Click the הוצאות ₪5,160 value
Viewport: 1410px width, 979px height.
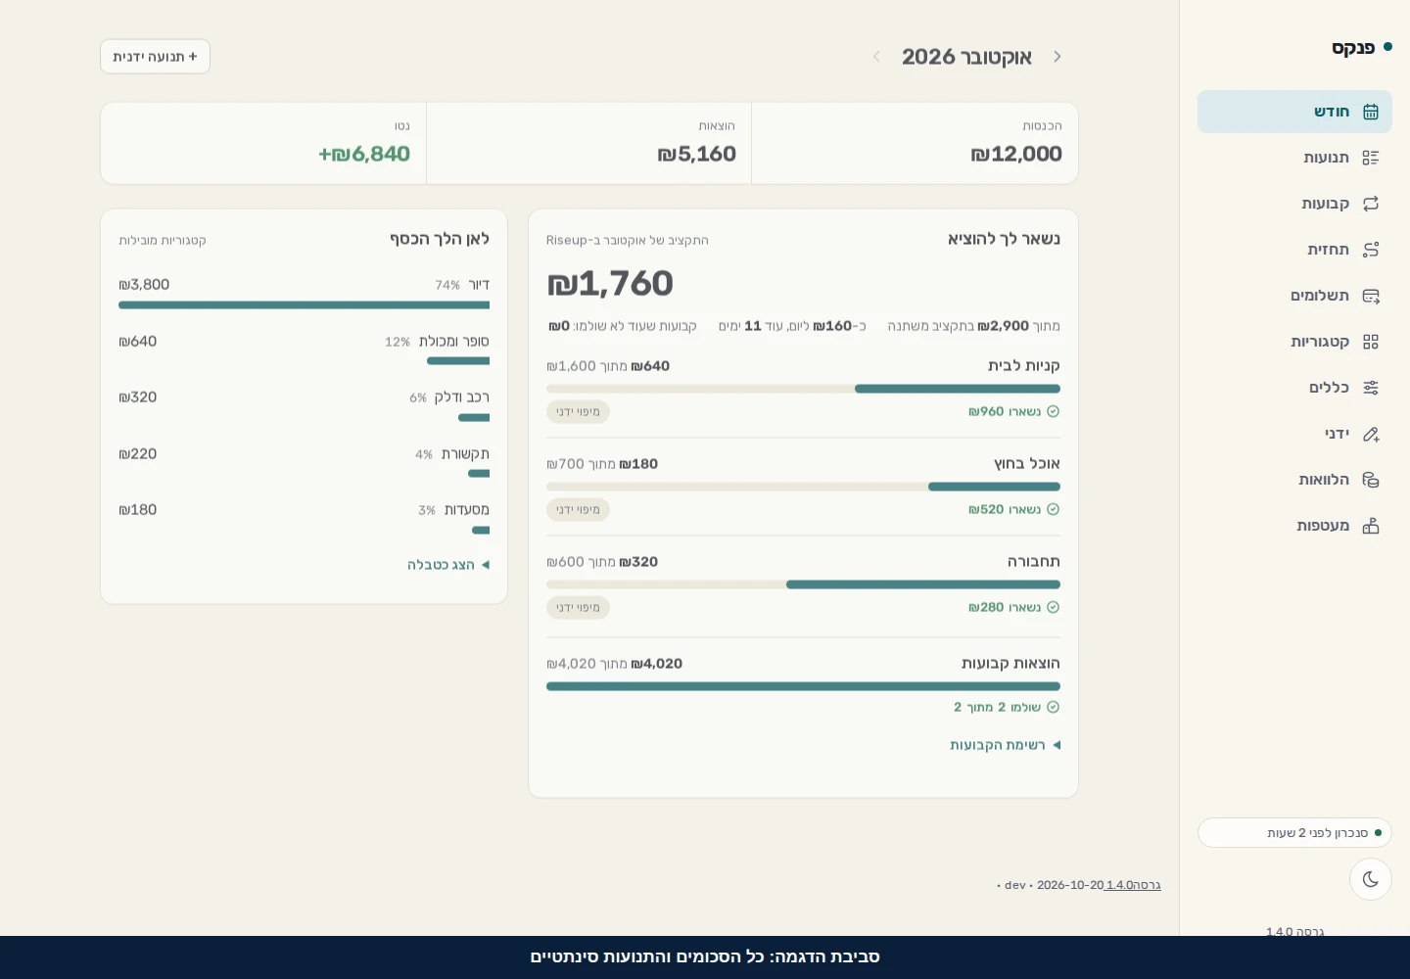point(697,154)
